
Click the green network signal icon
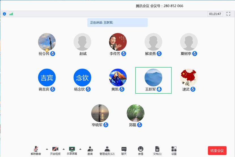[x=11, y=14]
